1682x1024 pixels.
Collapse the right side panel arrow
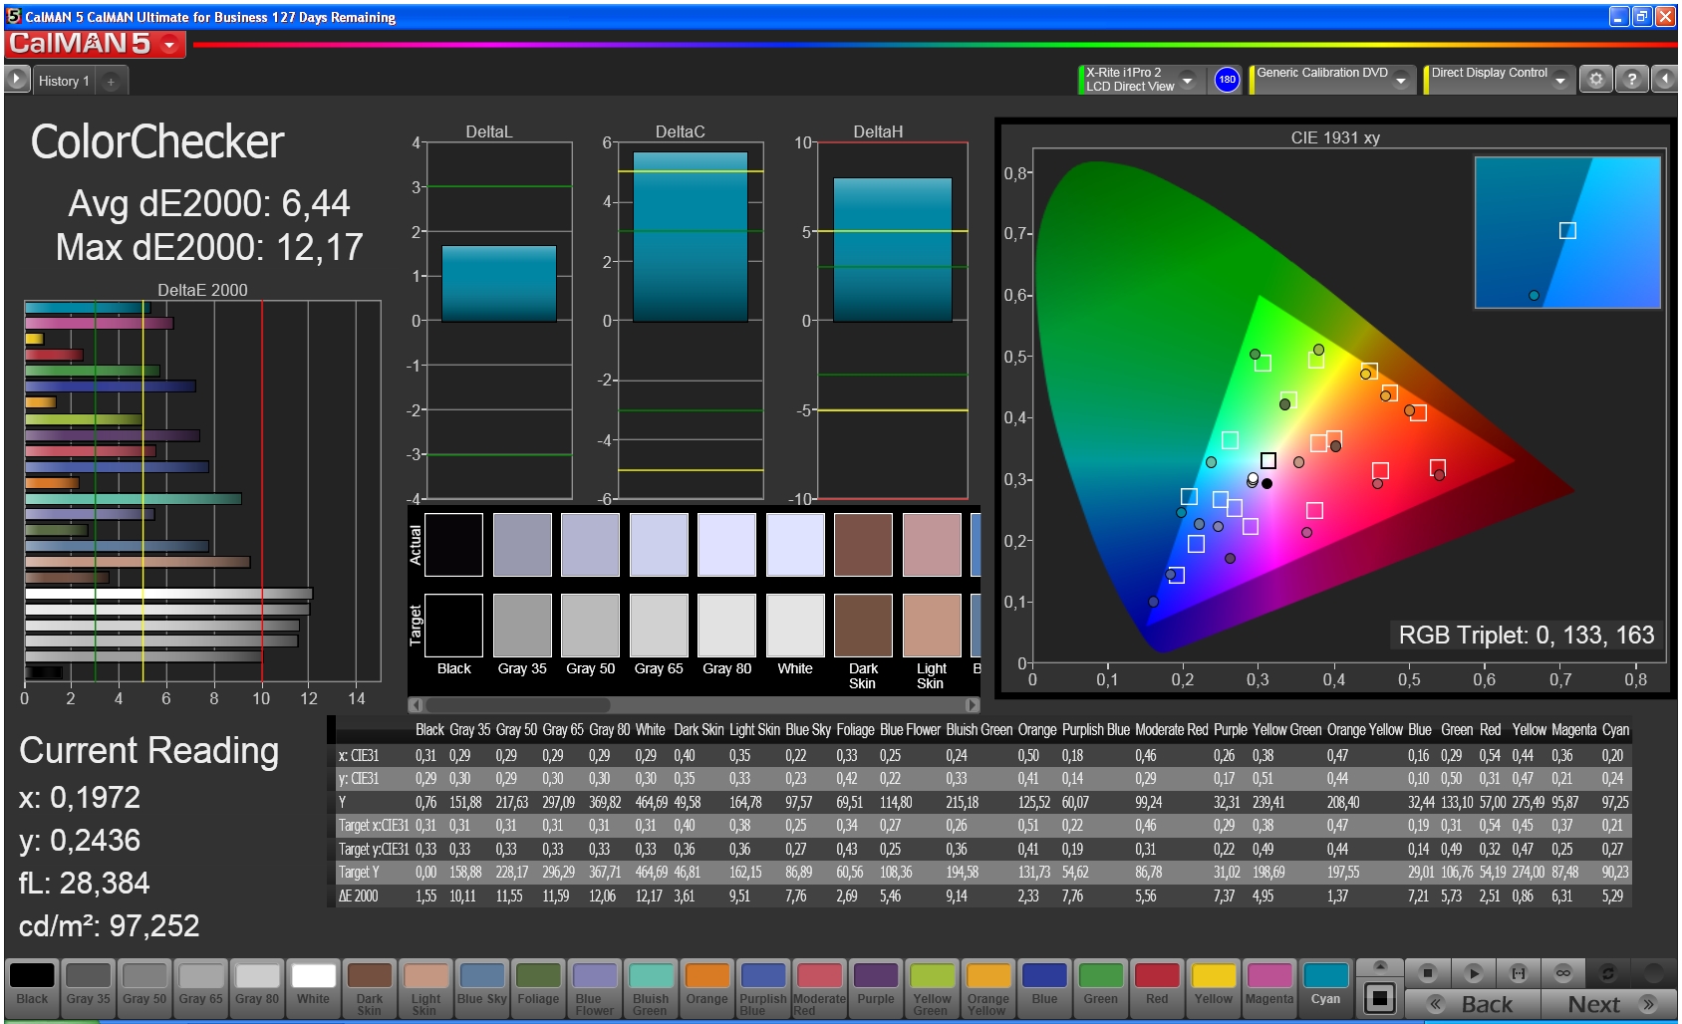(x=1664, y=80)
